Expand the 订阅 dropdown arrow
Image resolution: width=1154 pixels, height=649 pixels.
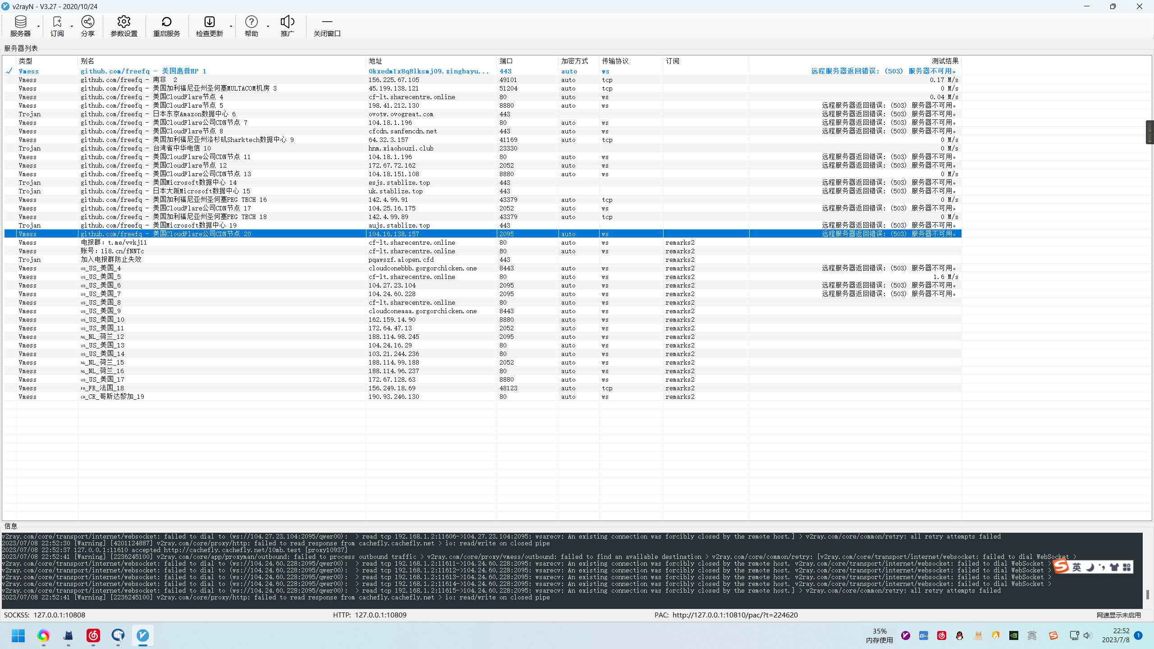72,26
